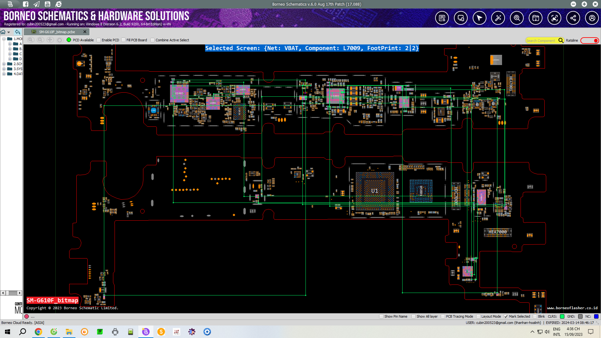
Task: Open the cloud dropdown arrow above the tree
Action: point(9,32)
